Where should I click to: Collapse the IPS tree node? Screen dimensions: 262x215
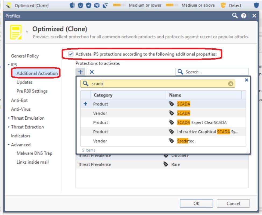(9, 65)
